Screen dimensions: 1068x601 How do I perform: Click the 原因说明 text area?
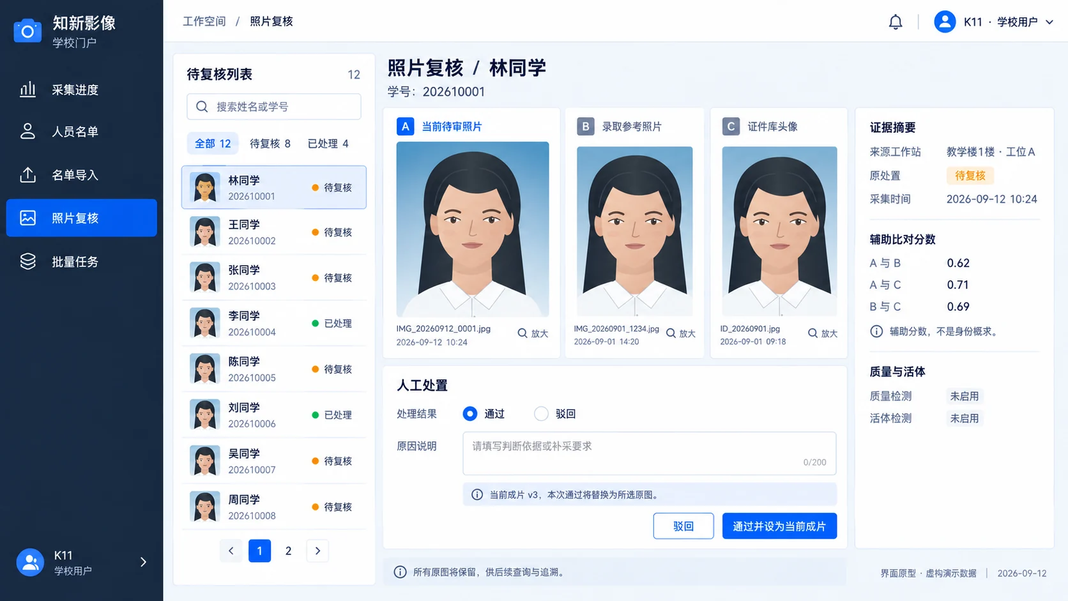coord(650,453)
